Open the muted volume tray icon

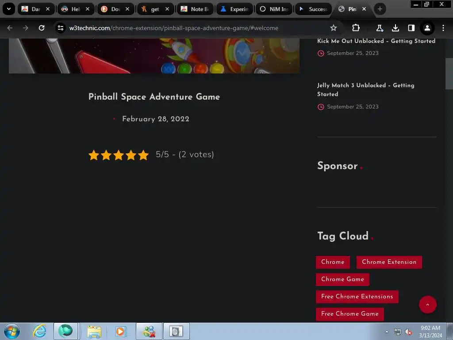point(408,332)
